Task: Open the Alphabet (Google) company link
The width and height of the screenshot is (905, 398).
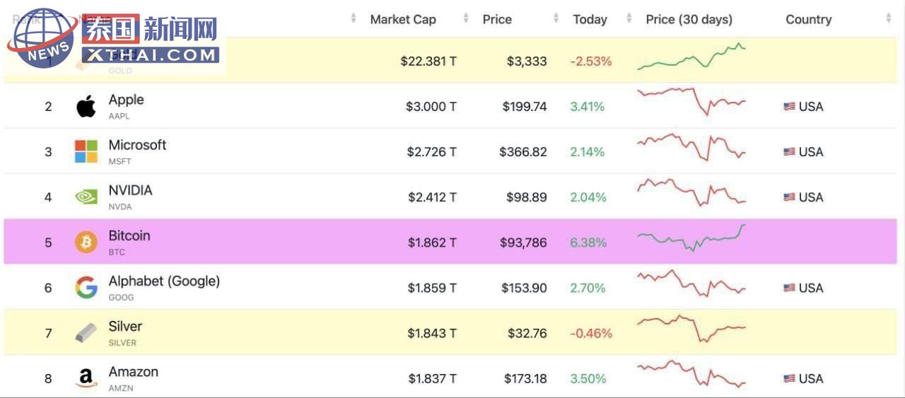Action: tap(164, 281)
